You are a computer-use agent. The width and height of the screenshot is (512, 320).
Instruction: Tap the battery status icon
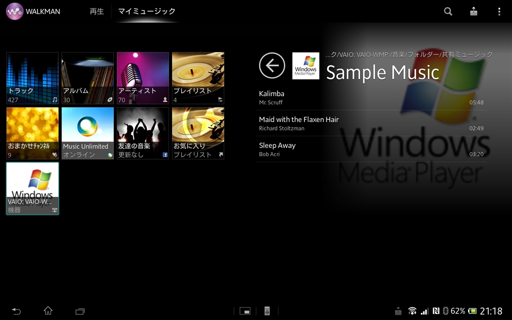pyautogui.click(x=472, y=311)
